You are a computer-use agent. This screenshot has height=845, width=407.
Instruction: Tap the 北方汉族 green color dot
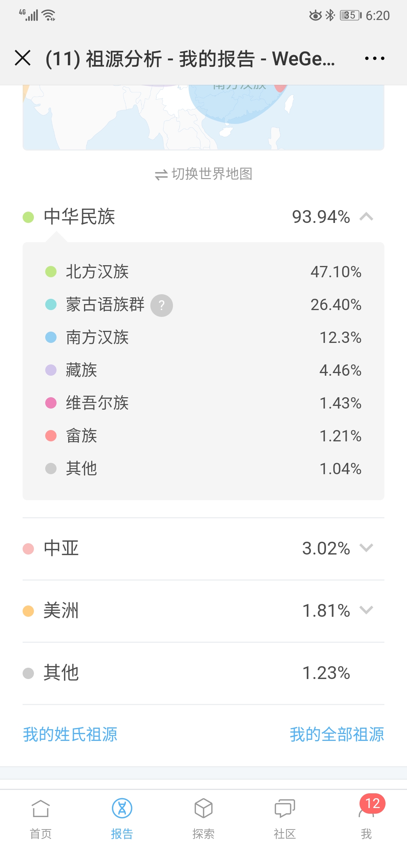point(51,272)
